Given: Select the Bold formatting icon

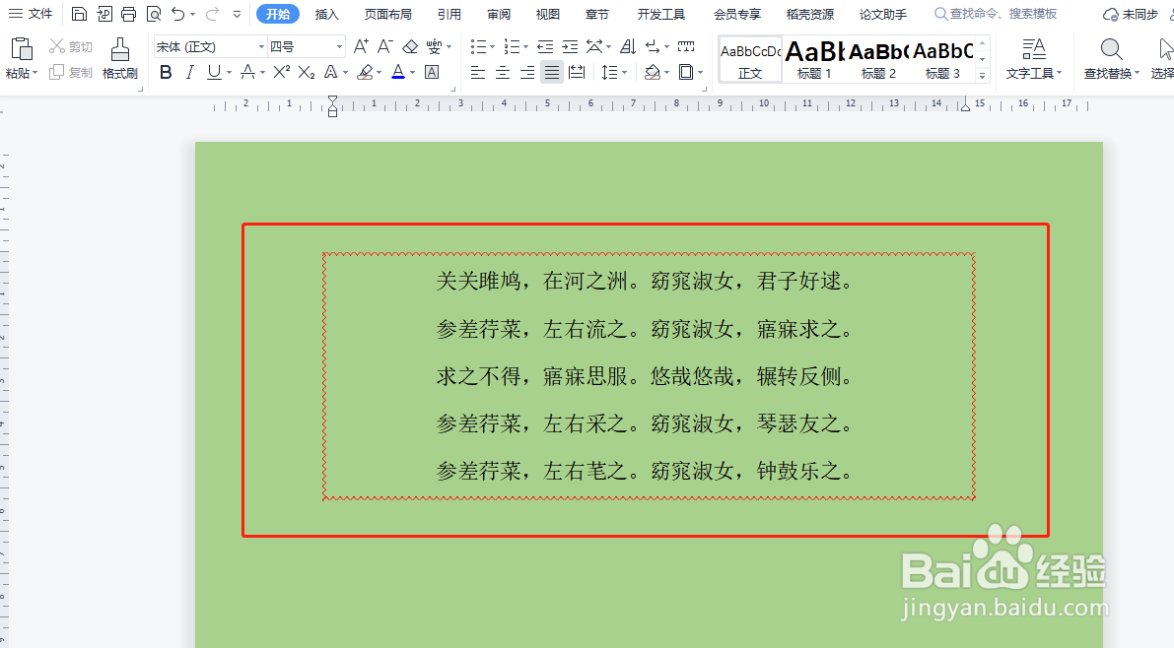Looking at the screenshot, I should (x=166, y=72).
